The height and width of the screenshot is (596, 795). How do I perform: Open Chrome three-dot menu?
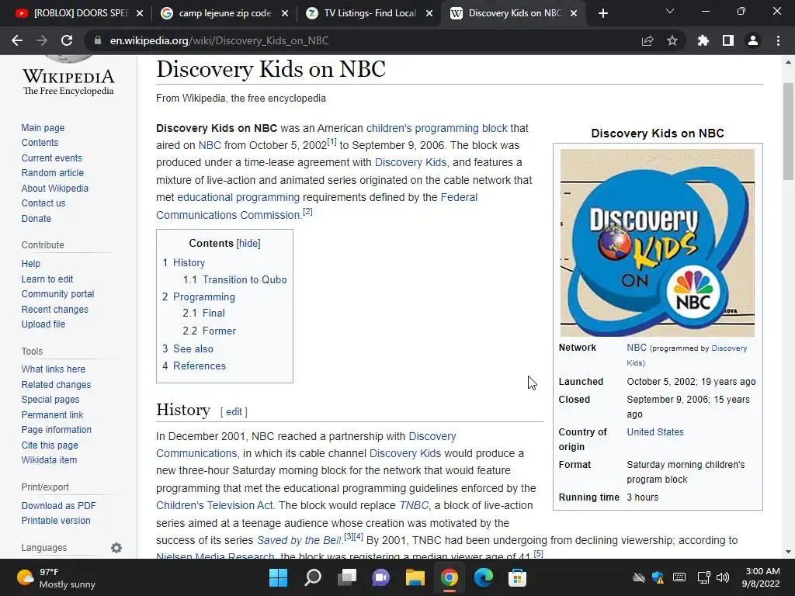coord(778,40)
